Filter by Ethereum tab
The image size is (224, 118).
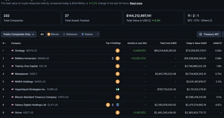[x=70, y=34]
